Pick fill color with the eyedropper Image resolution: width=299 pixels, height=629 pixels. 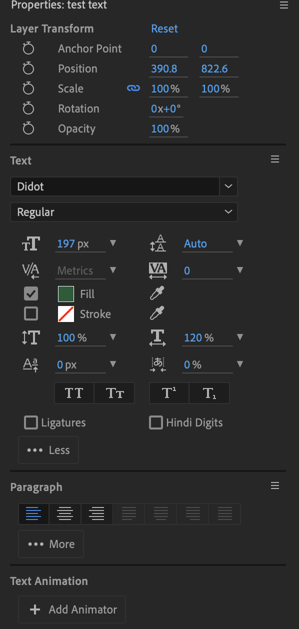coord(157,293)
